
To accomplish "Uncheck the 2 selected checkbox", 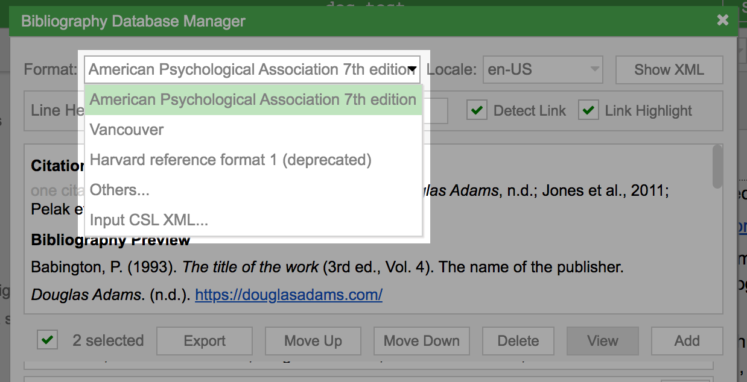I will tap(46, 340).
